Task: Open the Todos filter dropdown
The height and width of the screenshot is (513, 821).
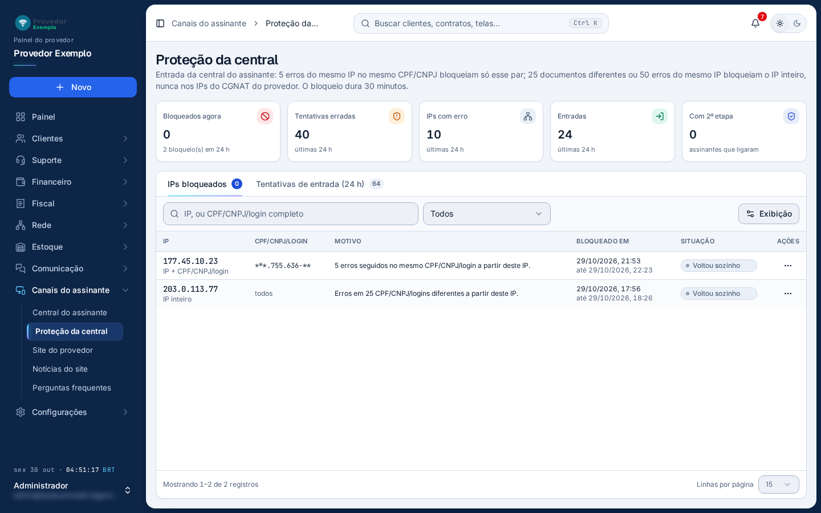Action: point(487,214)
